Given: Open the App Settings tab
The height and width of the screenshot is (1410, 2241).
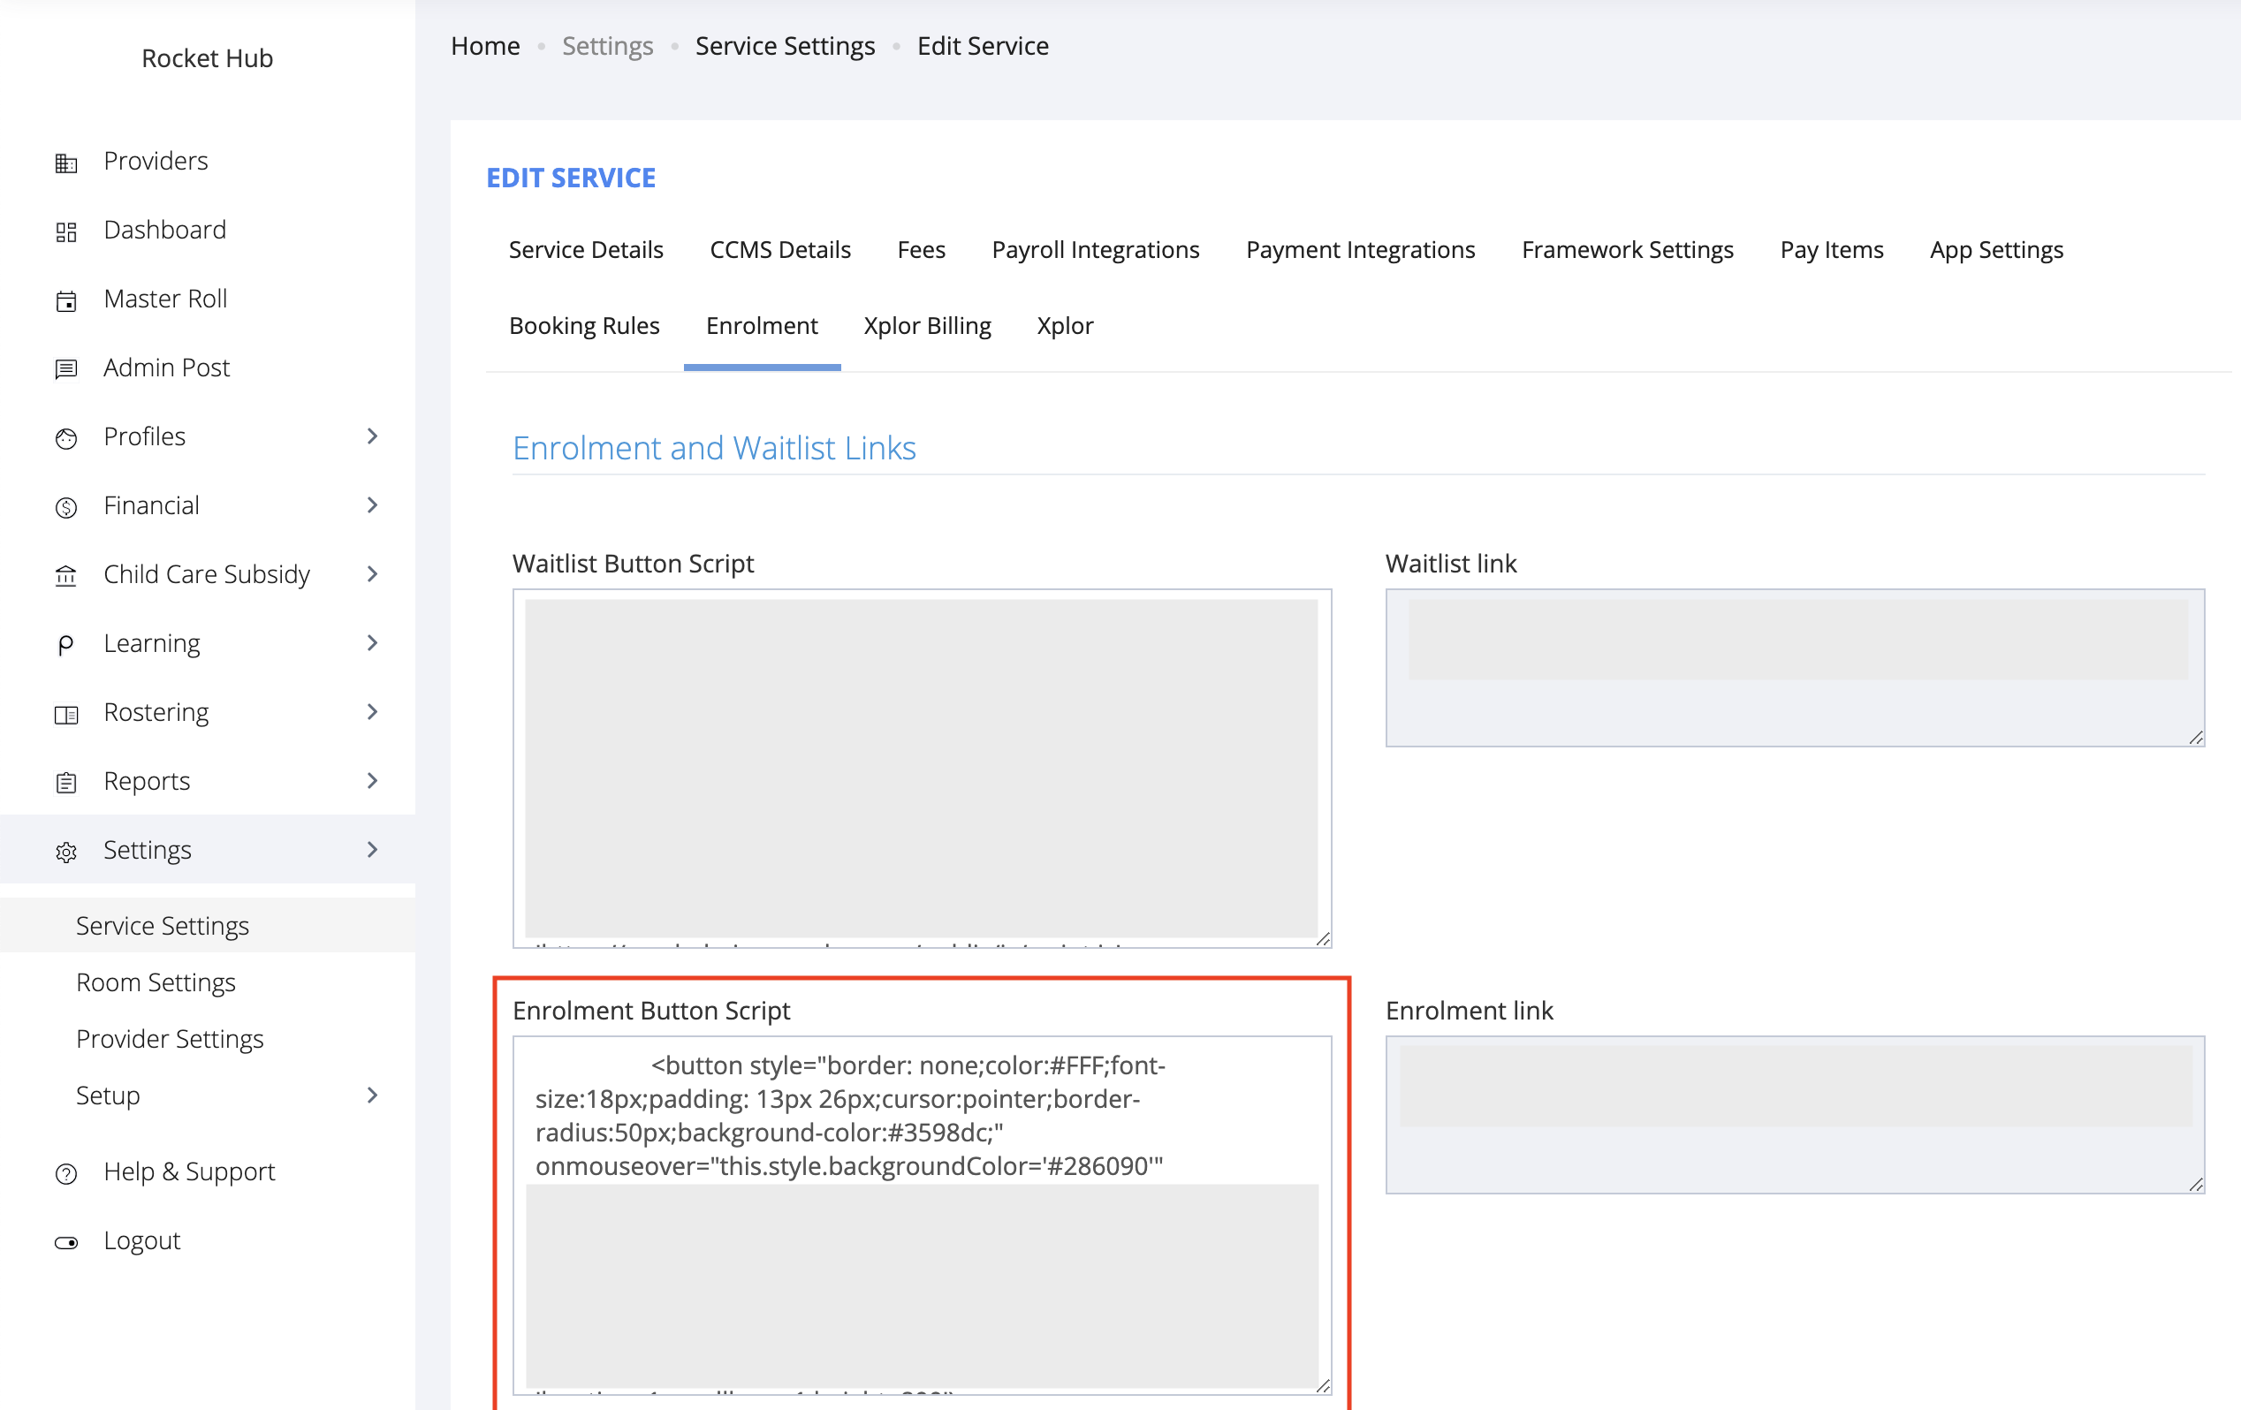Looking at the screenshot, I should pyautogui.click(x=1996, y=249).
